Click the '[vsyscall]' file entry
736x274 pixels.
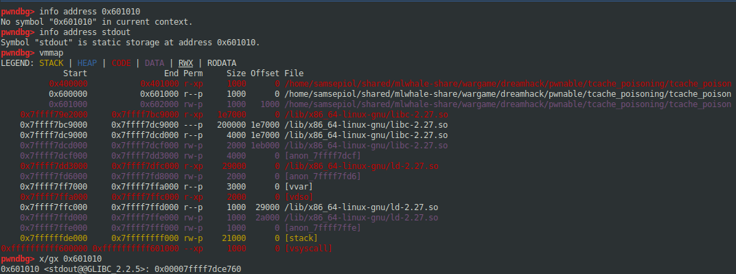[308, 249]
